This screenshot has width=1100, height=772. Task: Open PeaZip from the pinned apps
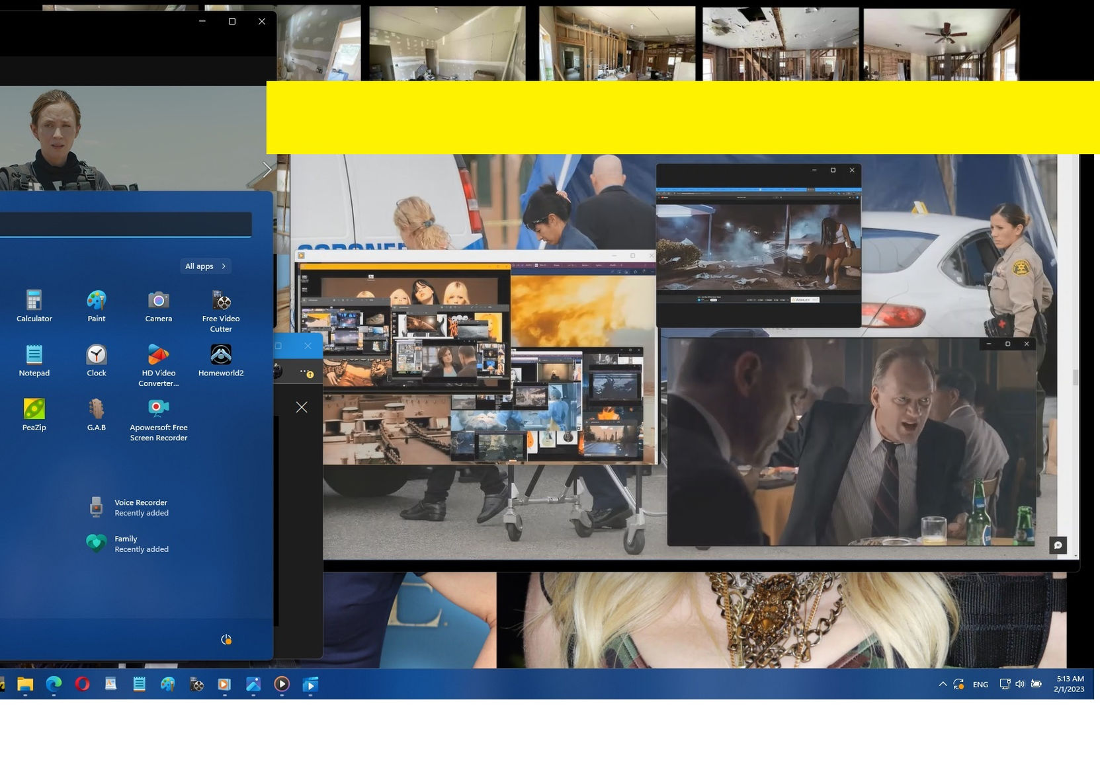[34, 415]
